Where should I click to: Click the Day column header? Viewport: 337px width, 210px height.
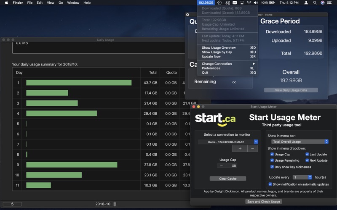tap(19, 72)
